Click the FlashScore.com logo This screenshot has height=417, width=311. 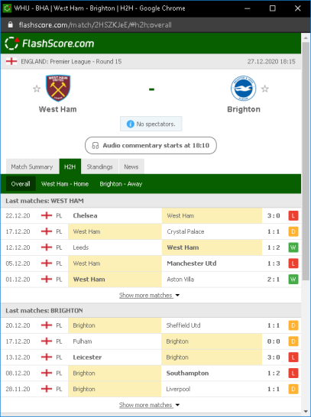[50, 44]
